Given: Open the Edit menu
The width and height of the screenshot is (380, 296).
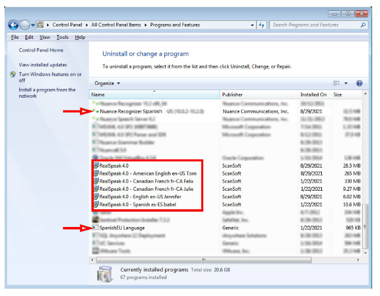Looking at the screenshot, I should [29, 37].
